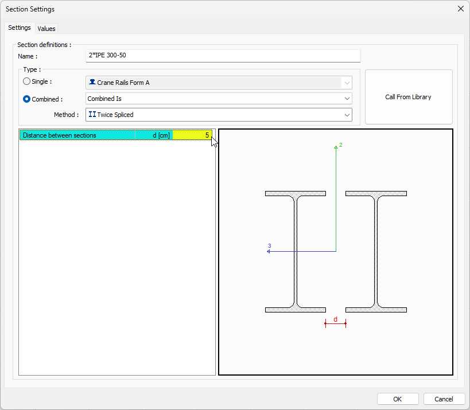Screen dimensions: 470x410
Task: Expand the Crane Rails Form A dropdown
Action: point(346,81)
